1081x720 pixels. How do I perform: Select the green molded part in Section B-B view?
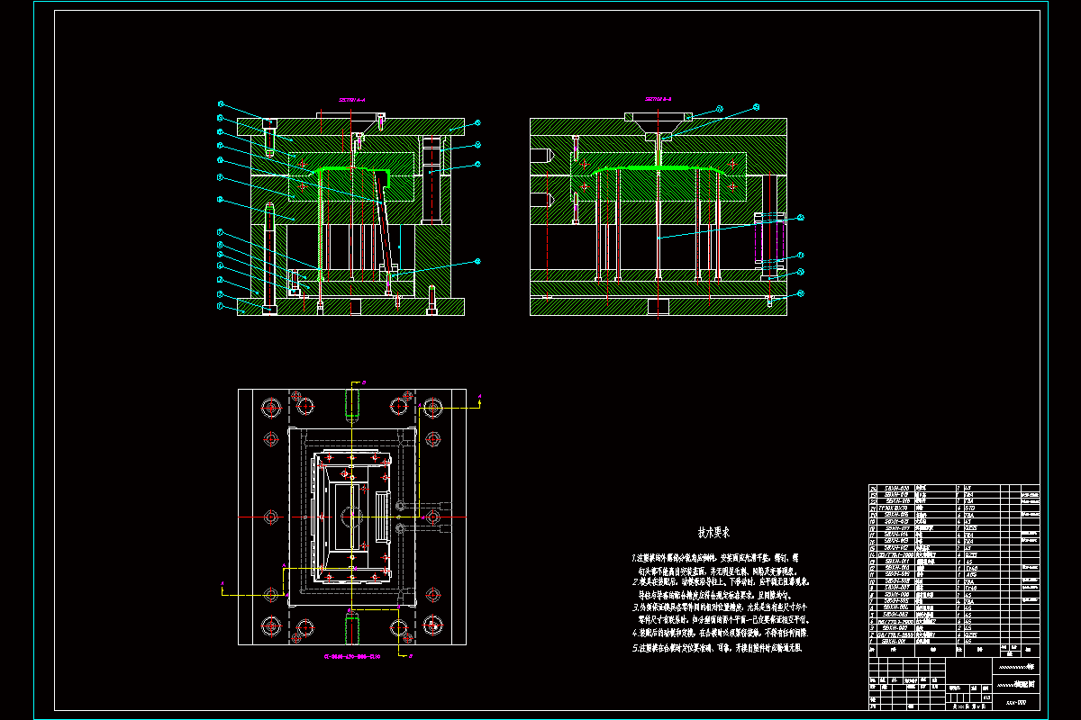(x=659, y=169)
